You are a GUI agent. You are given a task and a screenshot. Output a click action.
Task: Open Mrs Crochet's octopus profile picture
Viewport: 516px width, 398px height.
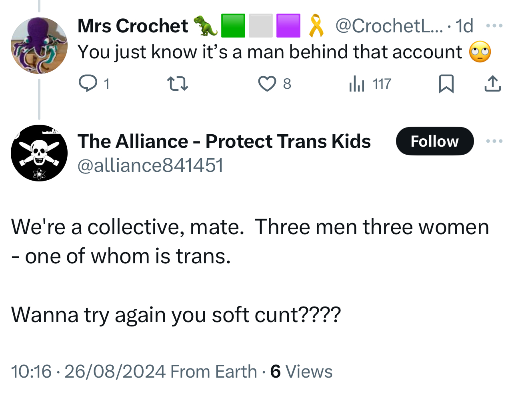(x=39, y=46)
